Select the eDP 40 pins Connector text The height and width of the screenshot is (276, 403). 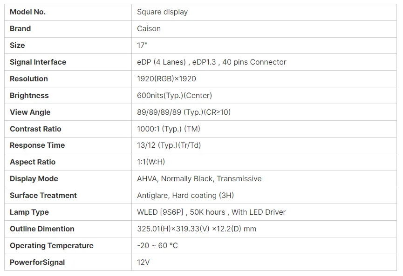click(212, 62)
